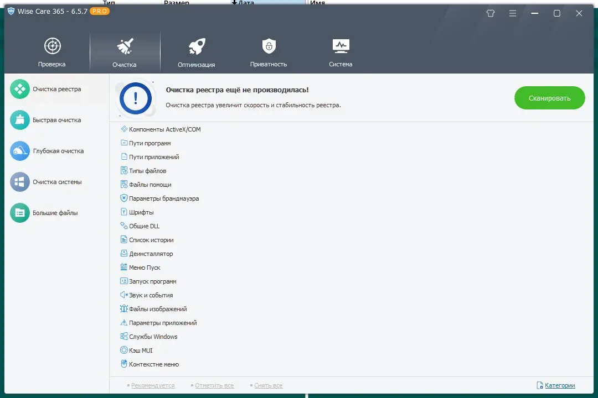This screenshot has width=598, height=398.
Task: Select Очистка реестра in the sidebar
Action: point(56,89)
